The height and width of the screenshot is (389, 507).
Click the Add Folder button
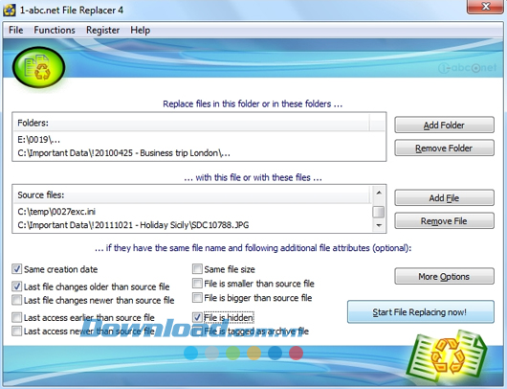coord(444,125)
